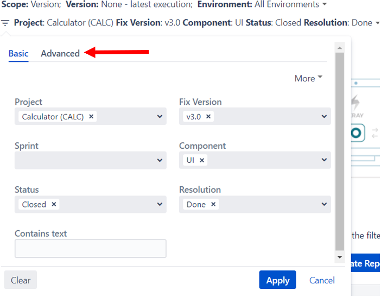This screenshot has width=388, height=297.
Task: Click the Apply button
Action: (278, 280)
